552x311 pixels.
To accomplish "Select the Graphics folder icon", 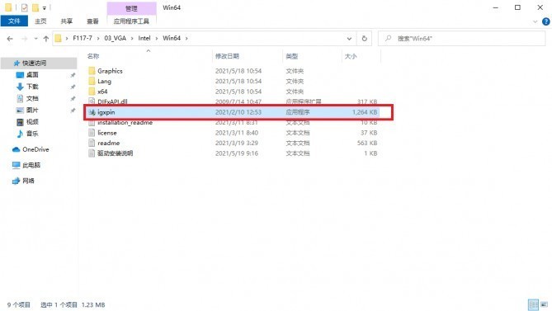I will (x=92, y=71).
